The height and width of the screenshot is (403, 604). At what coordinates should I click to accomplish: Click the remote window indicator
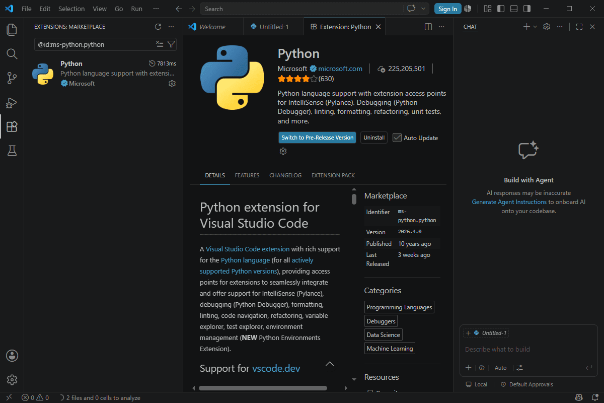[x=9, y=398]
